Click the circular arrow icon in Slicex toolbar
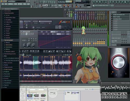Screen dimensions: 130x101 coord(44,51)
